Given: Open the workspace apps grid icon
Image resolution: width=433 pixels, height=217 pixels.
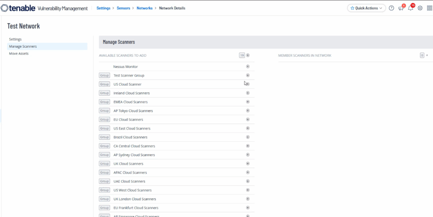Looking at the screenshot, I should (x=429, y=8).
